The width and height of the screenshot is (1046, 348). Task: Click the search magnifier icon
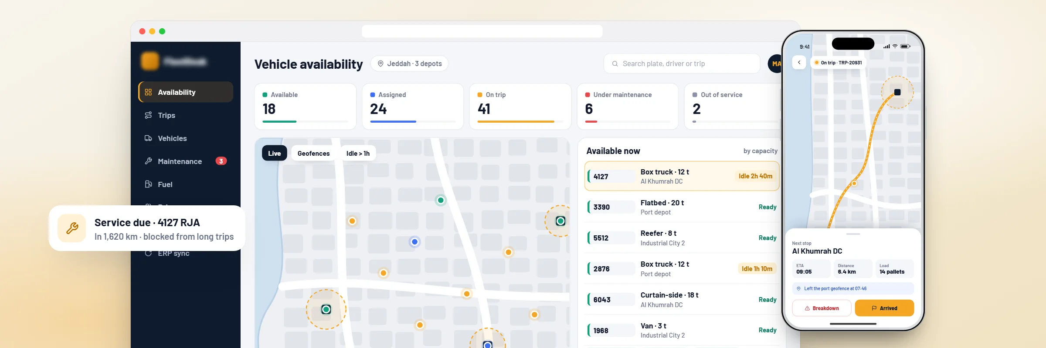click(615, 64)
